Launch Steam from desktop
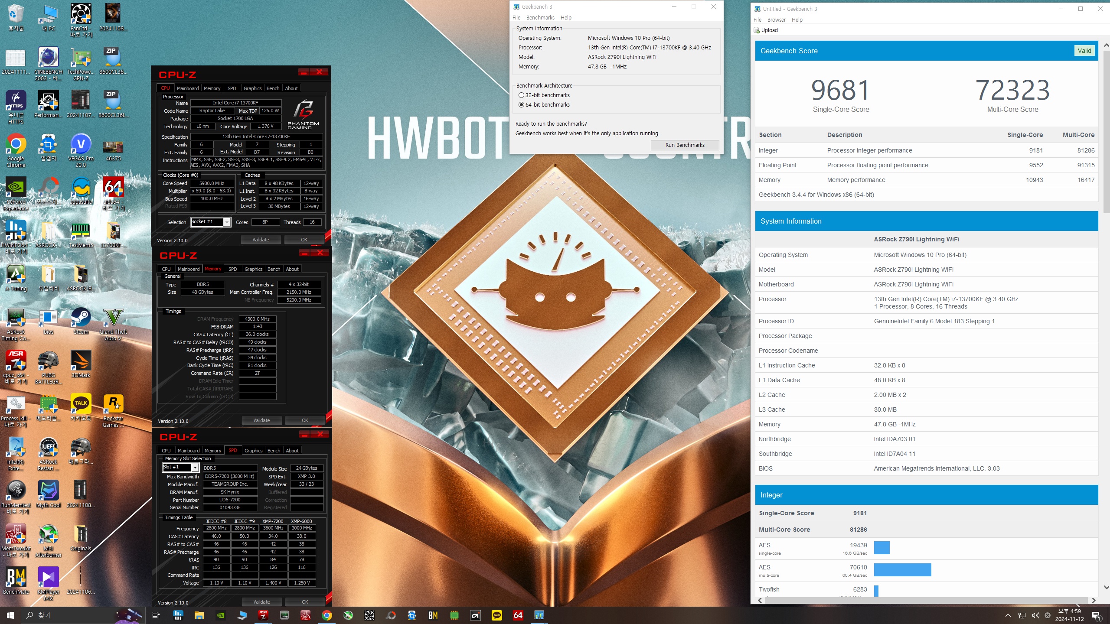The width and height of the screenshot is (1110, 624). point(81,321)
